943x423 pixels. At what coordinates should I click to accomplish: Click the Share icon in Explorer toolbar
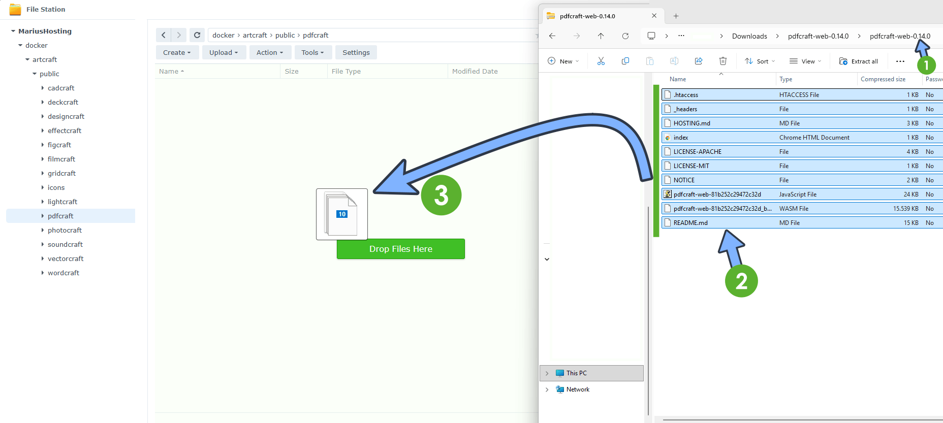[x=699, y=61]
